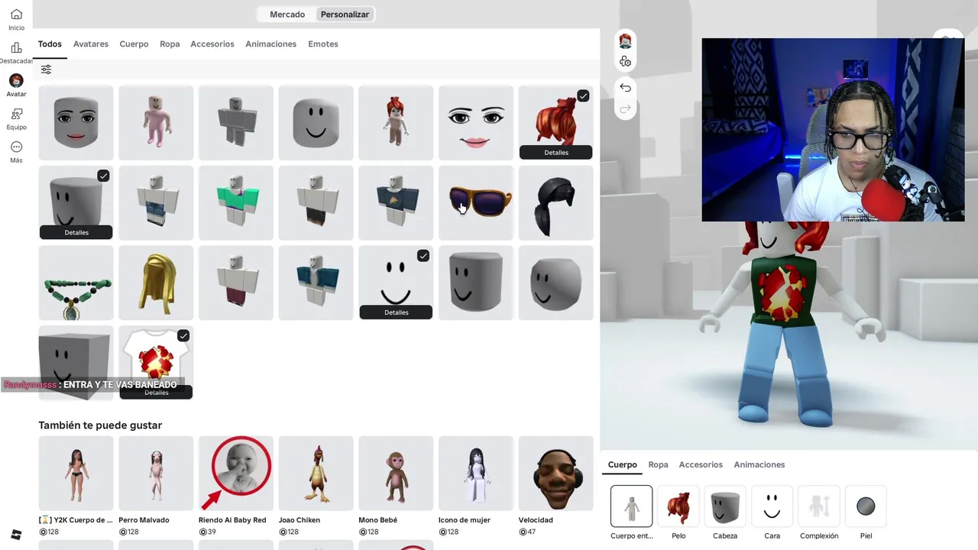Select the red-haired mini avatar item
978x550 pixels.
[x=396, y=123]
